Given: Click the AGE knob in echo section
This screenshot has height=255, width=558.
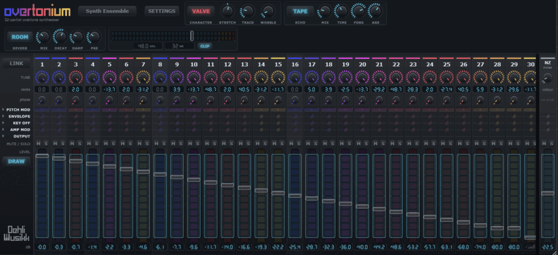Looking at the screenshot, I should tap(375, 11).
